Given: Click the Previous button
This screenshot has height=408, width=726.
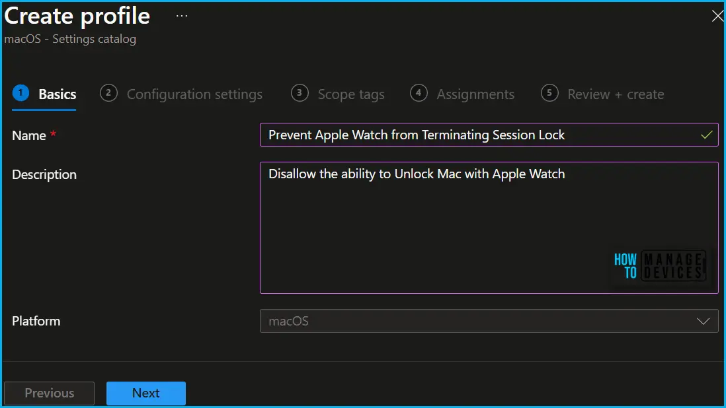Looking at the screenshot, I should click(49, 393).
